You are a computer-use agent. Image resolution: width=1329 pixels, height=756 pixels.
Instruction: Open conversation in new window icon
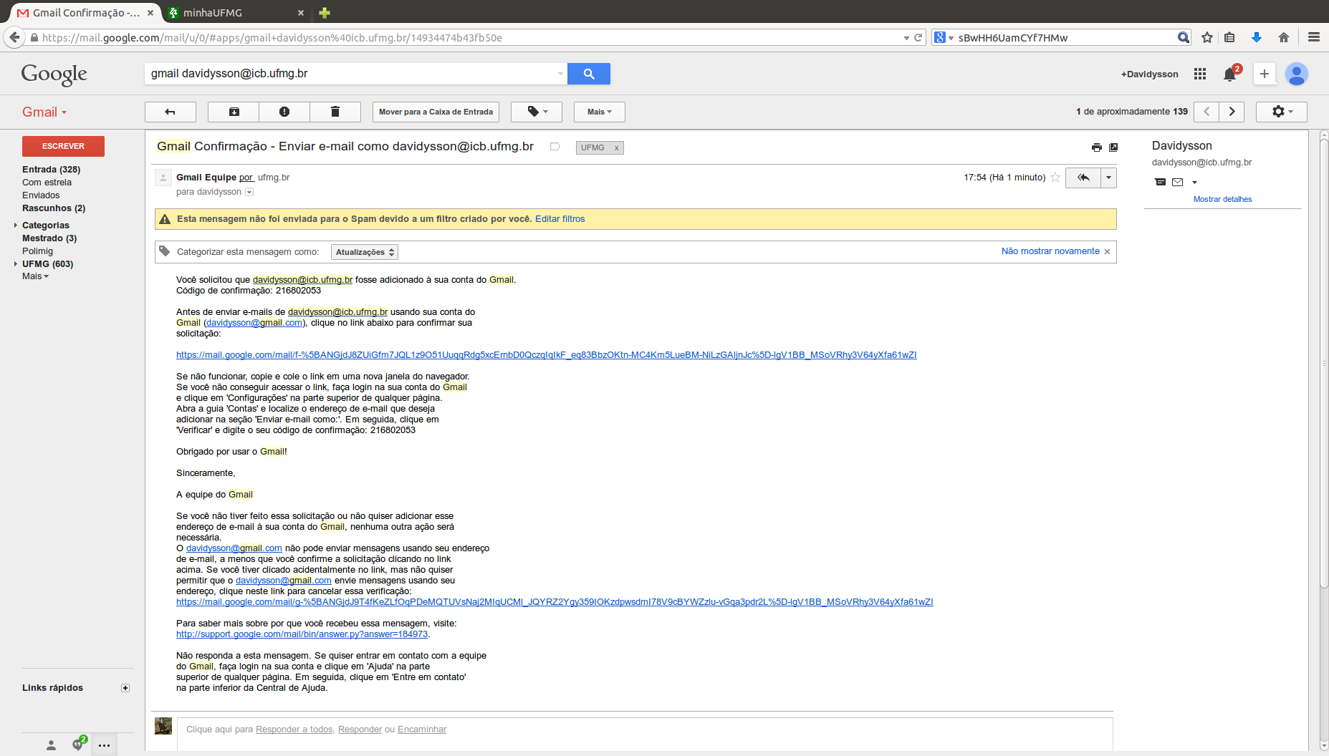[x=1113, y=147]
